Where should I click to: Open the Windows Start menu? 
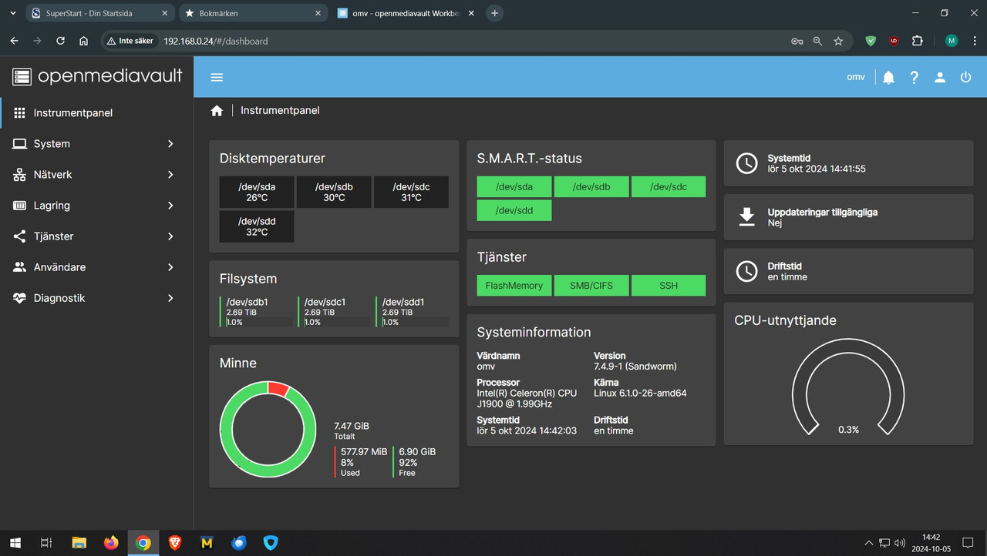pyautogui.click(x=15, y=543)
